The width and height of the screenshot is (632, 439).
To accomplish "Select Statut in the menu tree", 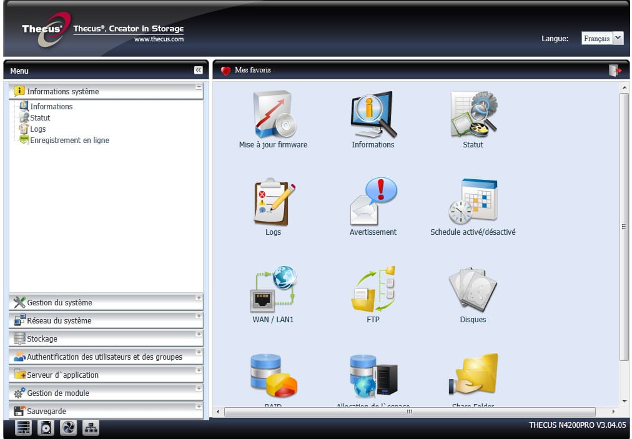I will 40,117.
